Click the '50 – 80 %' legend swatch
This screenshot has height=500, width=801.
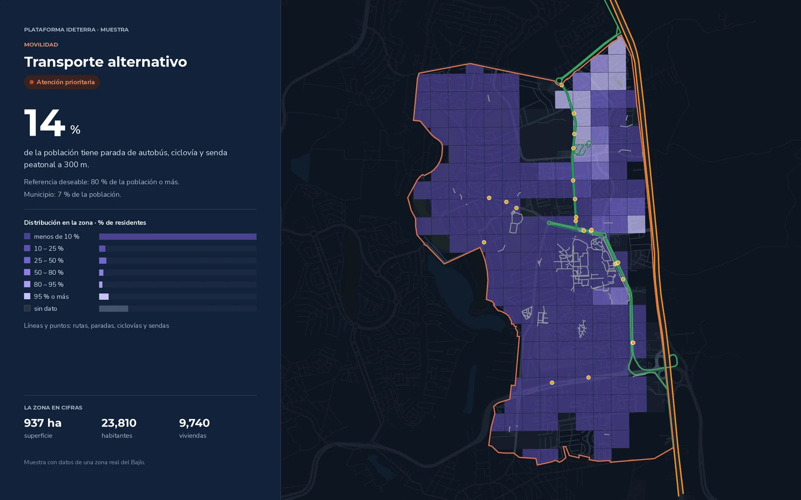(27, 272)
